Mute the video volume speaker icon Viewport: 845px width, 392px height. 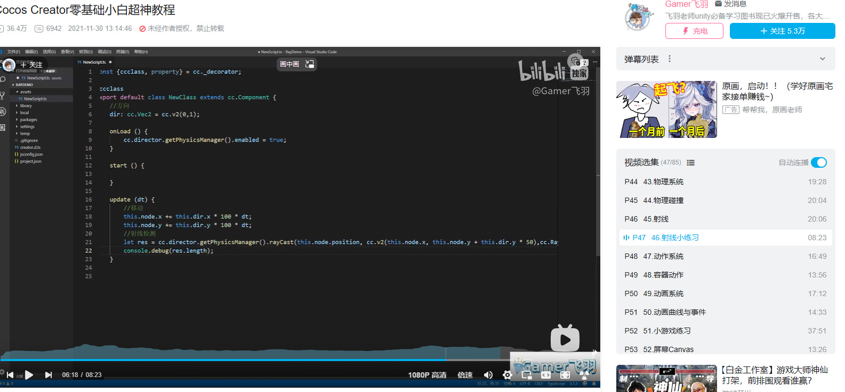pos(488,375)
